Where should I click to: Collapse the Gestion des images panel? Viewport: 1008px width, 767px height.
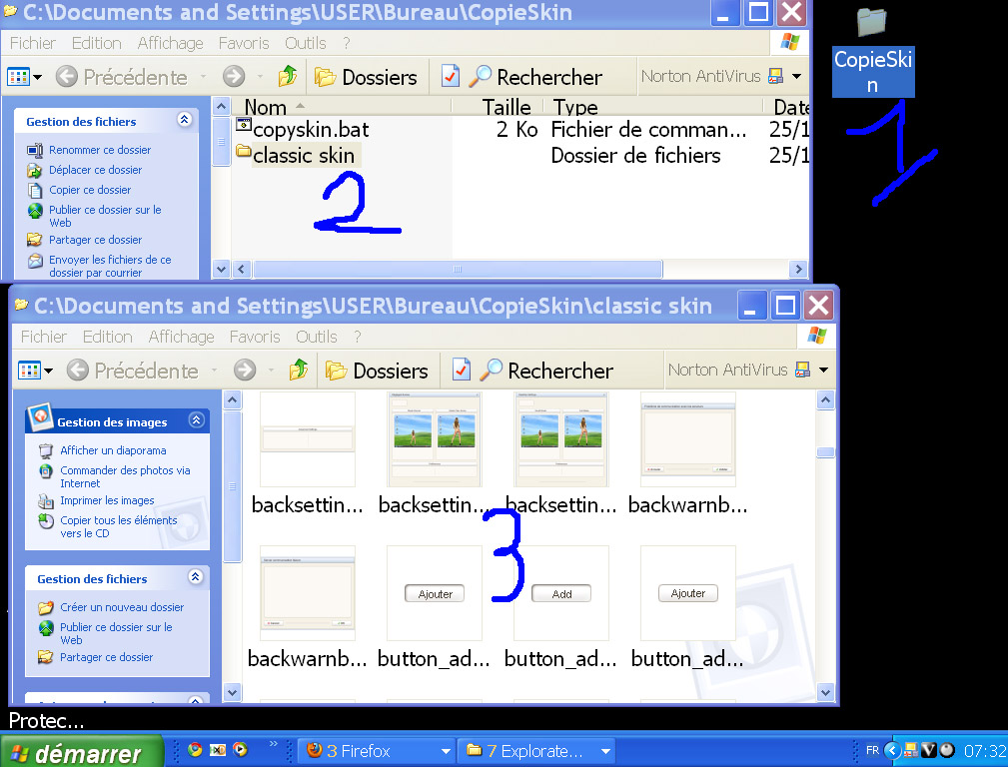[196, 420]
